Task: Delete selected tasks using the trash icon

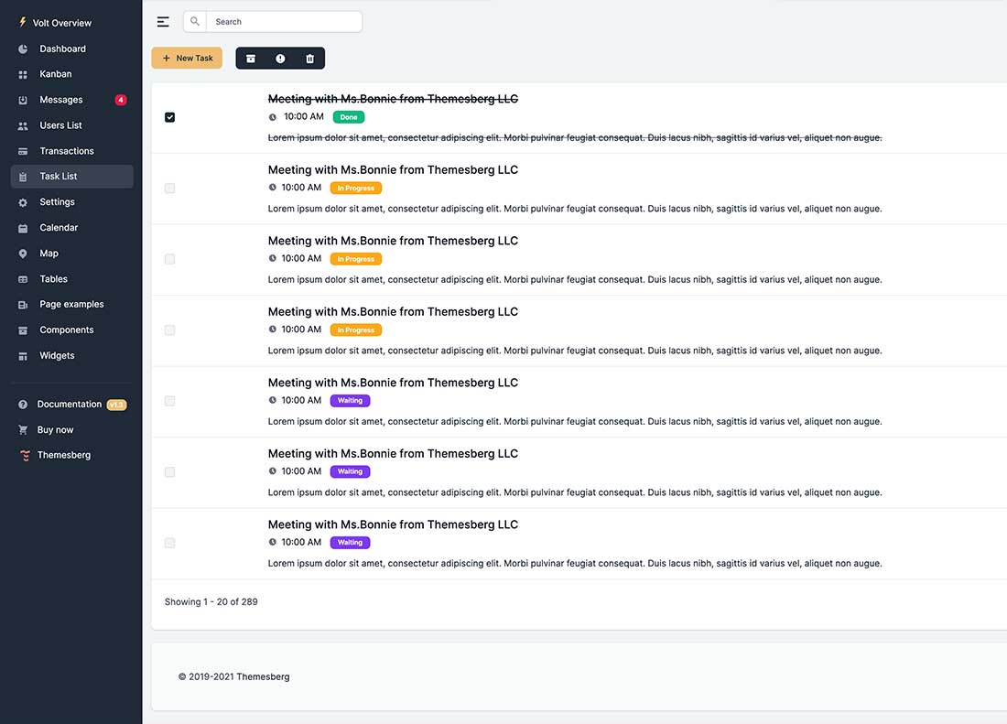Action: 309,58
